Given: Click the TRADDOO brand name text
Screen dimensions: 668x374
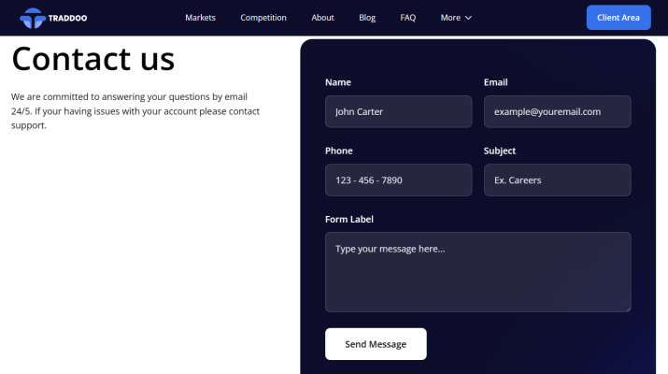Looking at the screenshot, I should coord(67,18).
